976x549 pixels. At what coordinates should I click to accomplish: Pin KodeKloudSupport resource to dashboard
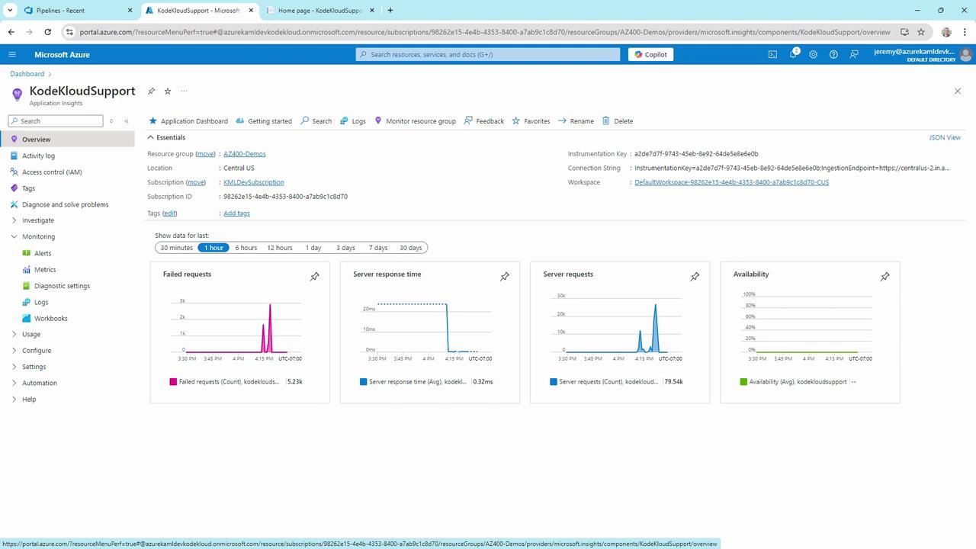[151, 91]
